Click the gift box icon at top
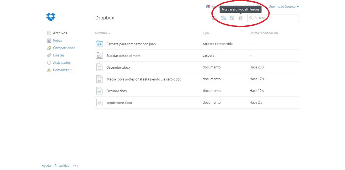 [x=208, y=6]
